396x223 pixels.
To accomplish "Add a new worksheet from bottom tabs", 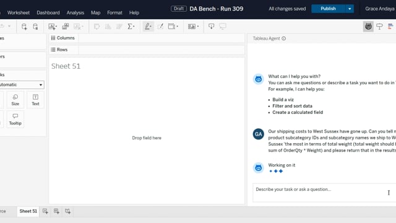I will coord(45,211).
